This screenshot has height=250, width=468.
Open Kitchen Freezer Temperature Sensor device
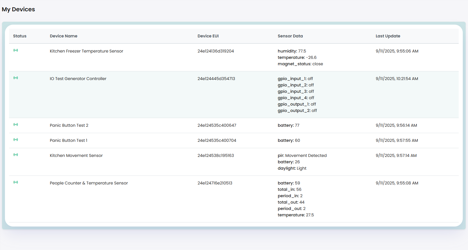[86, 51]
